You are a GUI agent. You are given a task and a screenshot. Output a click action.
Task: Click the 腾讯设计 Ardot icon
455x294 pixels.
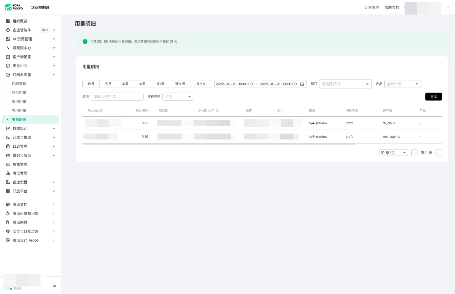pos(8,240)
